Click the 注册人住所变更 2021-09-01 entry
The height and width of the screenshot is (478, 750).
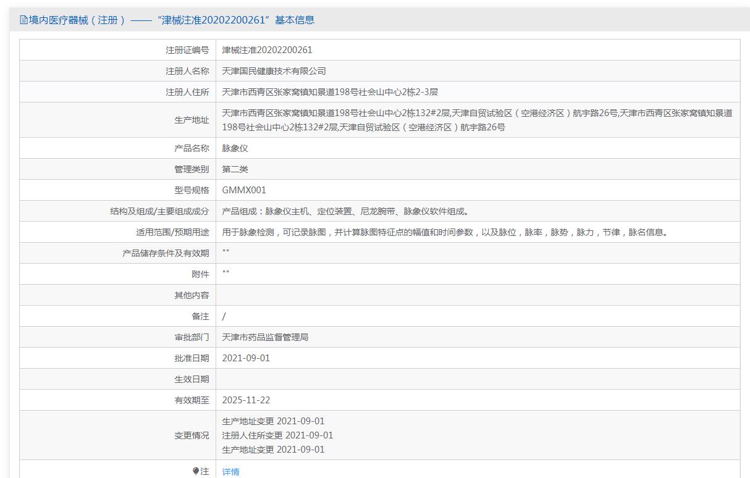[277, 435]
